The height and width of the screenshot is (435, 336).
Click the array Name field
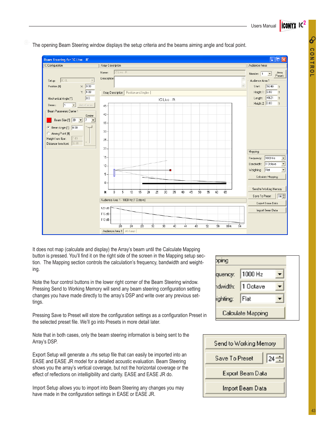[x=180, y=72]
